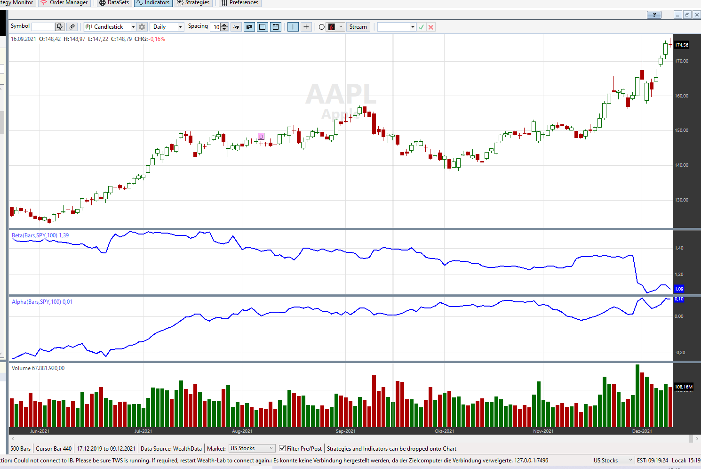Toggle the bottom pane display icon

(263, 27)
